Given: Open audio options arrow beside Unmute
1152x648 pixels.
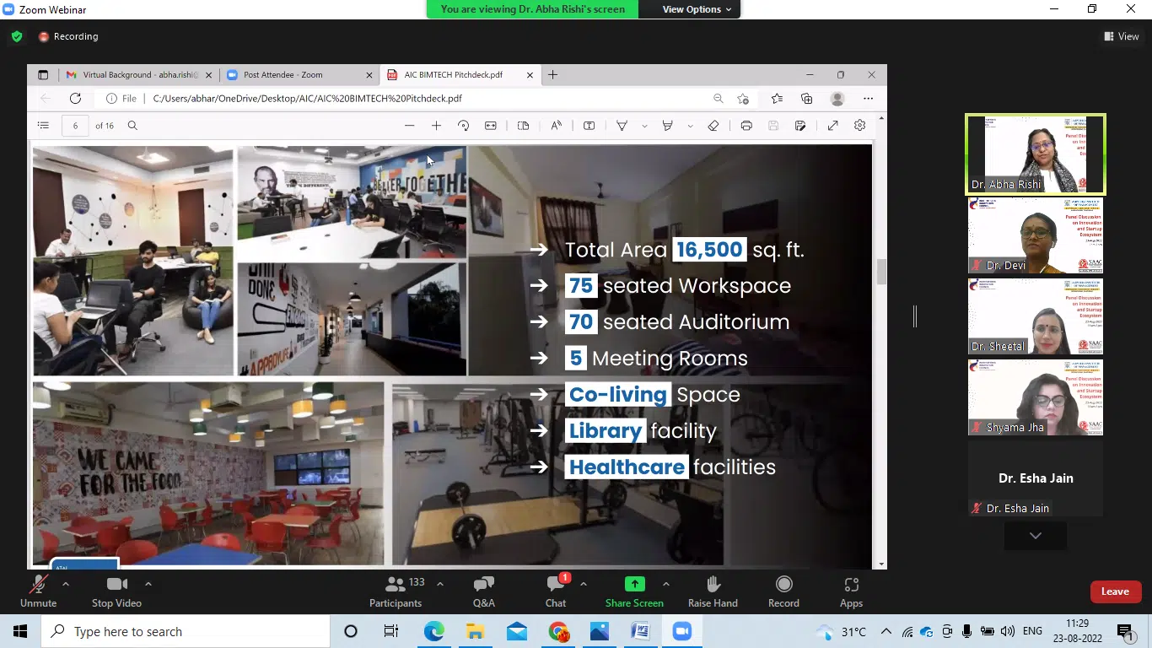Looking at the screenshot, I should pyautogui.click(x=66, y=584).
